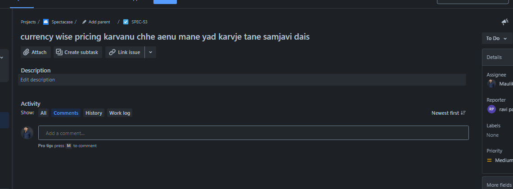This screenshot has height=189, width=513.
Task: Click the Add a comment field
Action: point(253,133)
